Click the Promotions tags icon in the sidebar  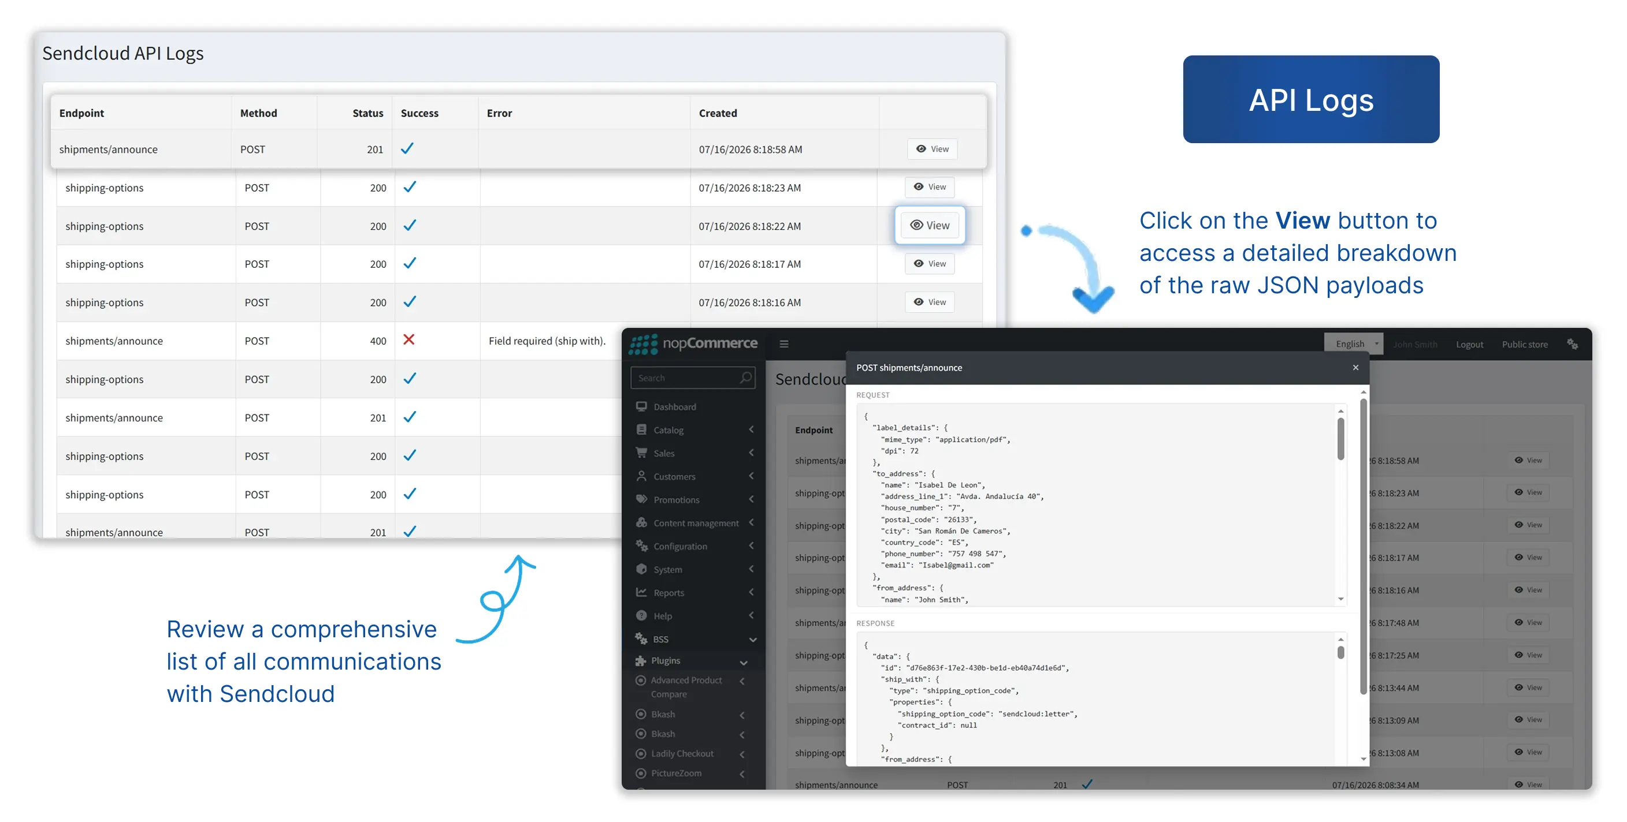coord(641,499)
